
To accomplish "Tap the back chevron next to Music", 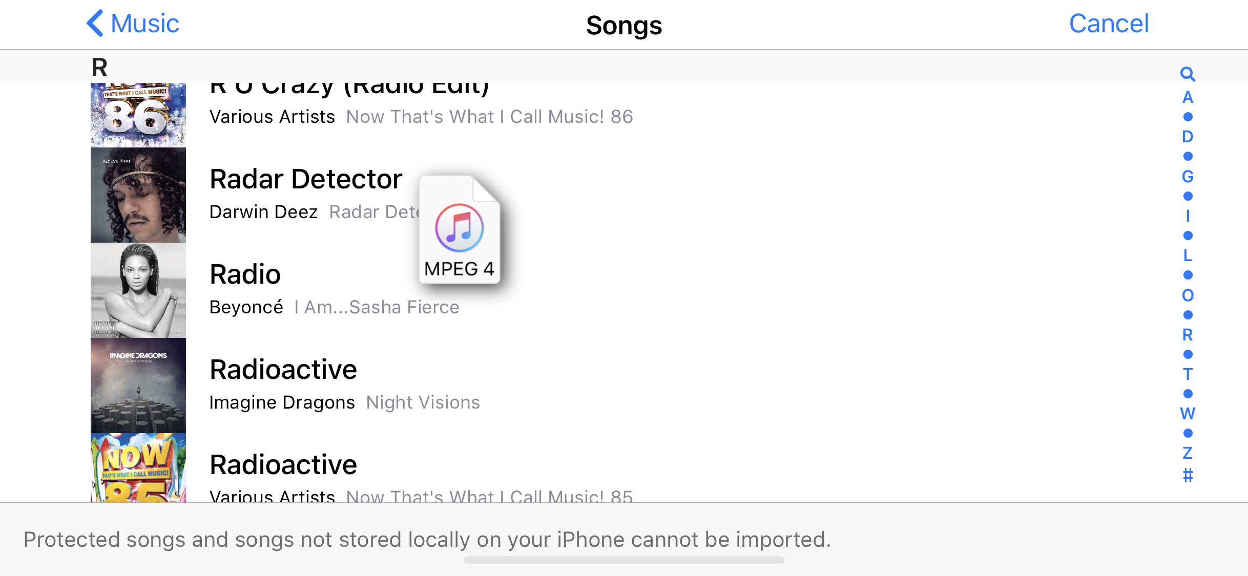I will (95, 24).
